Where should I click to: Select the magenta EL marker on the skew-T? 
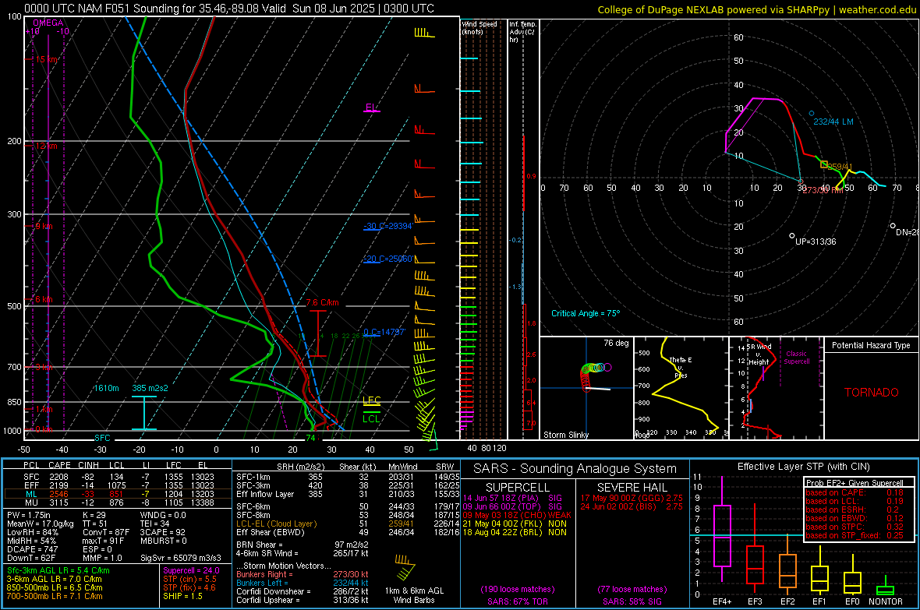(371, 108)
